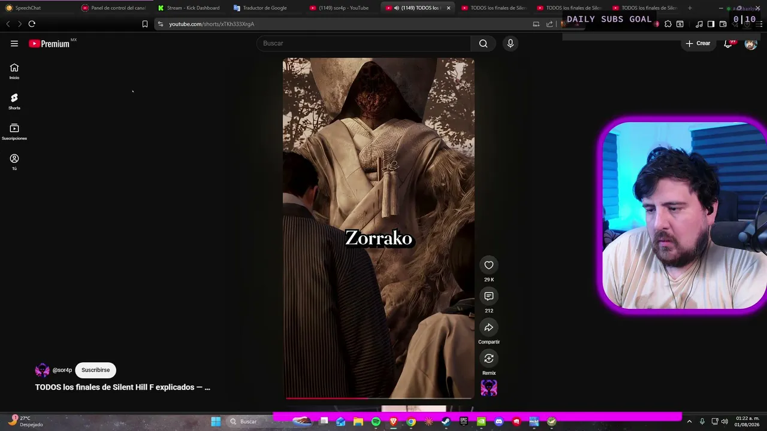
Task: Create content with the Crear button
Action: [698, 43]
